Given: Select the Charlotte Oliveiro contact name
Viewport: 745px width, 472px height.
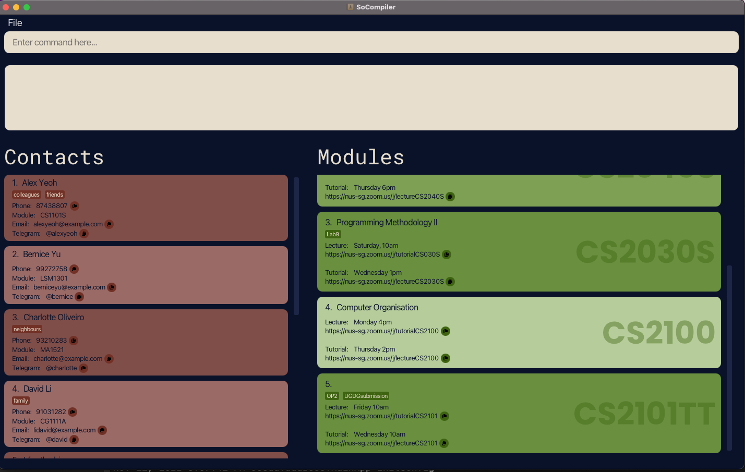Looking at the screenshot, I should [54, 317].
